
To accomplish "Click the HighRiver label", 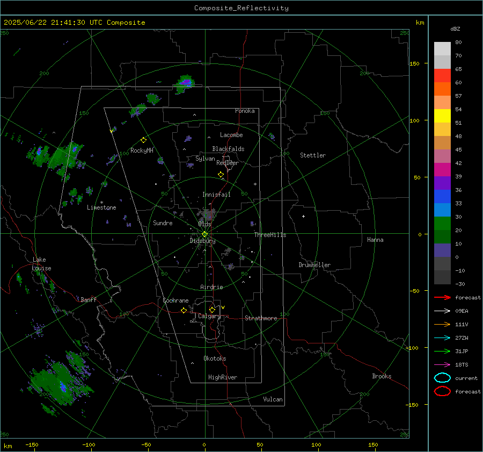I will pos(223,377).
